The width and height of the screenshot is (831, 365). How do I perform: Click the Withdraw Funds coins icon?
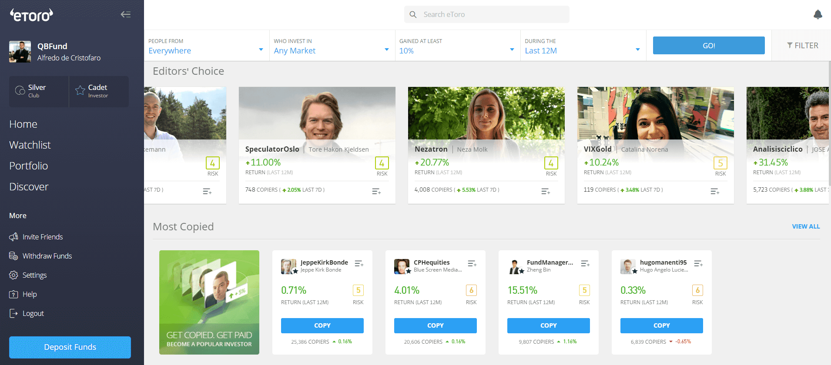13,256
